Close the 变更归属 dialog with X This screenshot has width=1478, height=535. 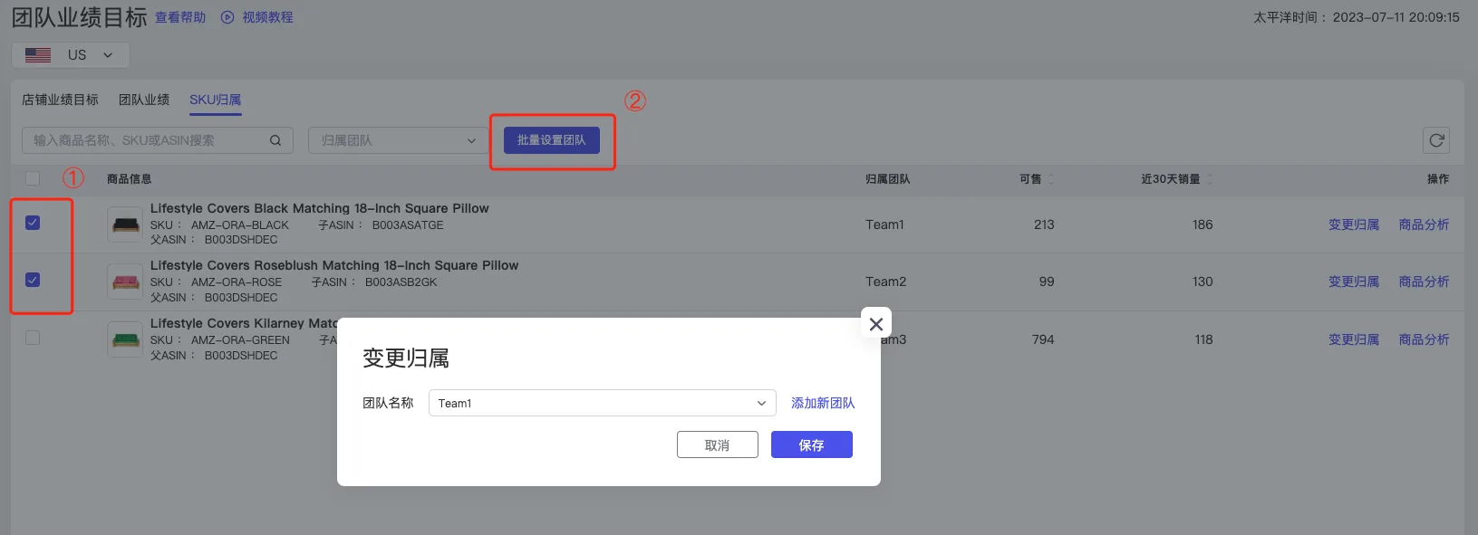(x=876, y=324)
